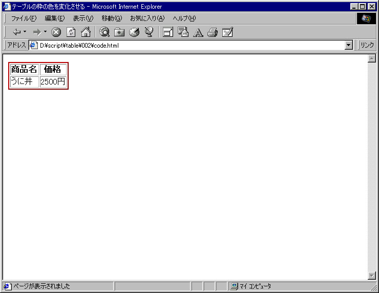Go back with the Back arrow button
379x293 pixels.
point(17,32)
